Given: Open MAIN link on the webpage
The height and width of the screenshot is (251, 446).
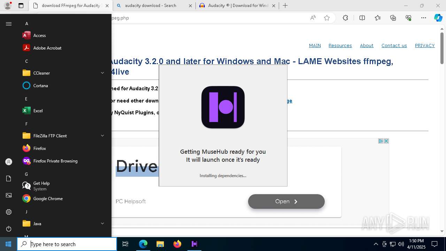Looking at the screenshot, I should point(315,45).
